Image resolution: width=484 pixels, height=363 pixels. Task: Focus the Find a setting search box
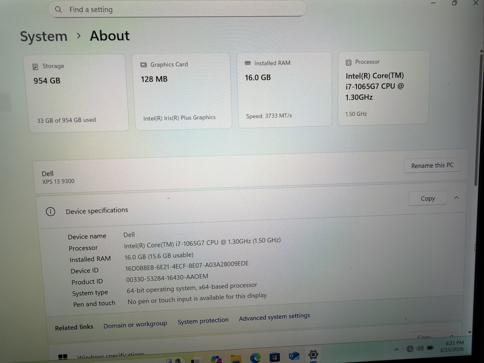click(x=177, y=9)
